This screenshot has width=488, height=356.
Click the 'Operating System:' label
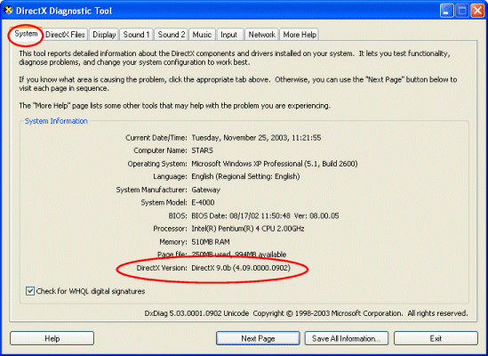(157, 164)
